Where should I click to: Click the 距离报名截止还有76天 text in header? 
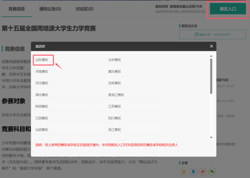tap(186, 7)
